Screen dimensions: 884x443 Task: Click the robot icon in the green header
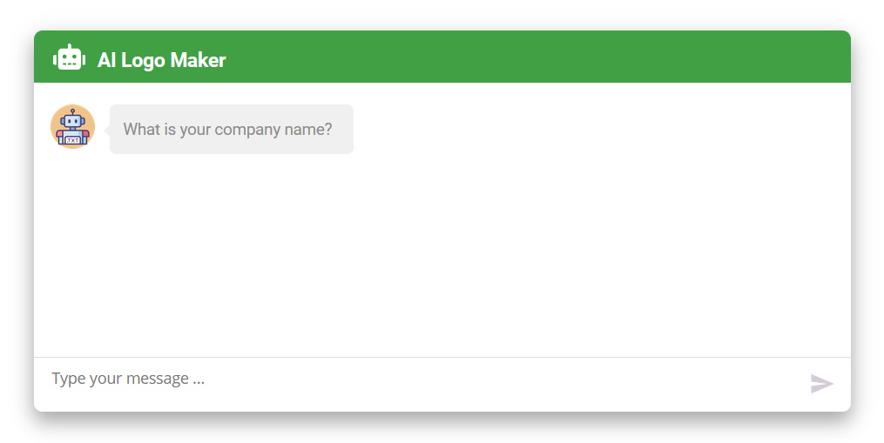coord(69,58)
